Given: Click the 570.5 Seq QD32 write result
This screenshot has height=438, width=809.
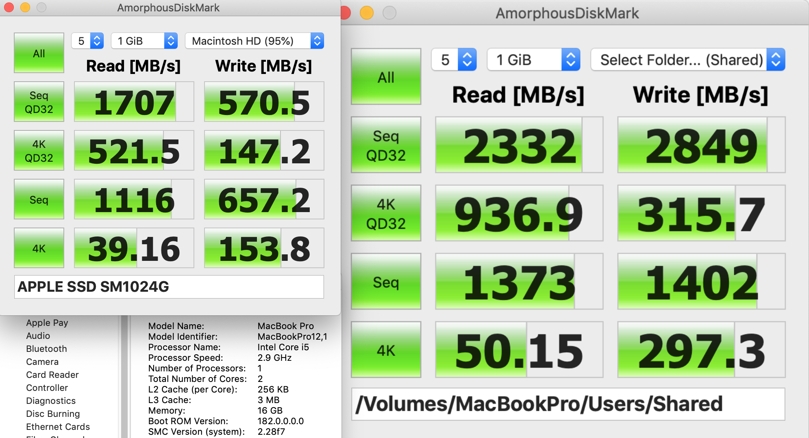Looking at the screenshot, I should point(264,102).
